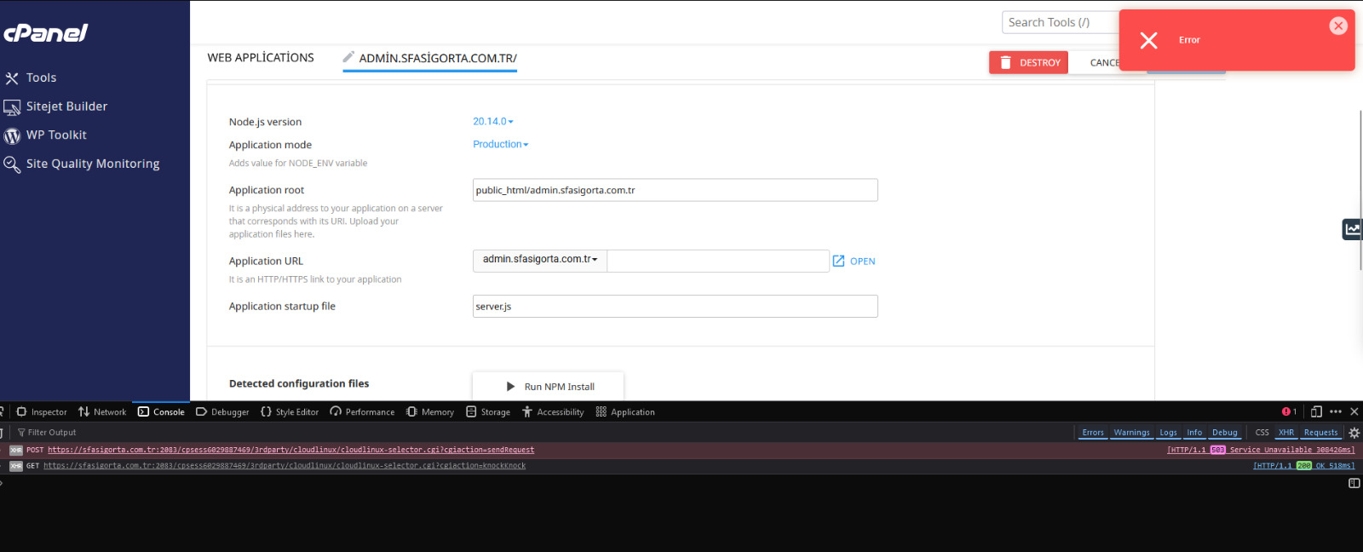Screen dimensions: 1363x552
Task: Open the Performance devtools tab
Action: [362, 412]
